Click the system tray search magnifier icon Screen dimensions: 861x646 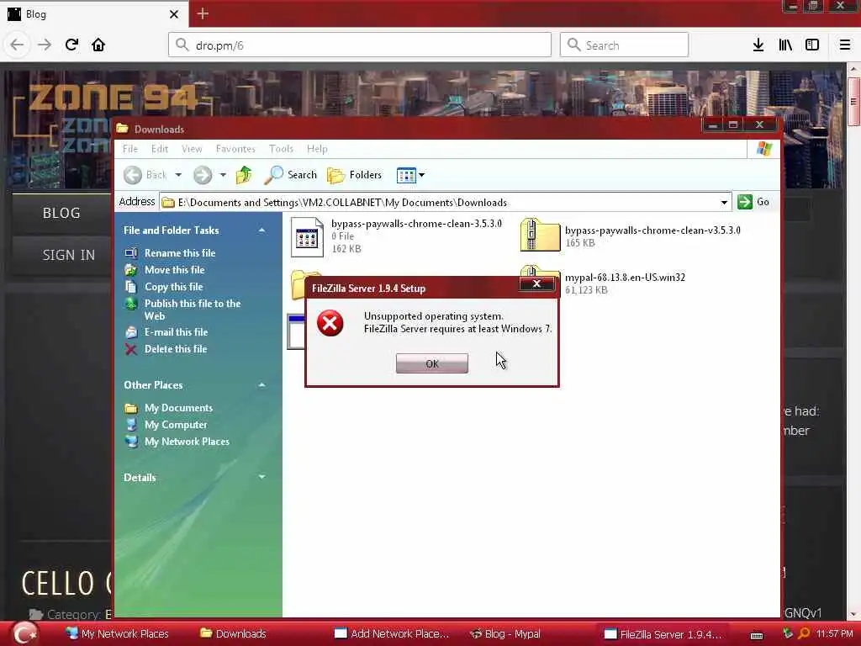[804, 634]
